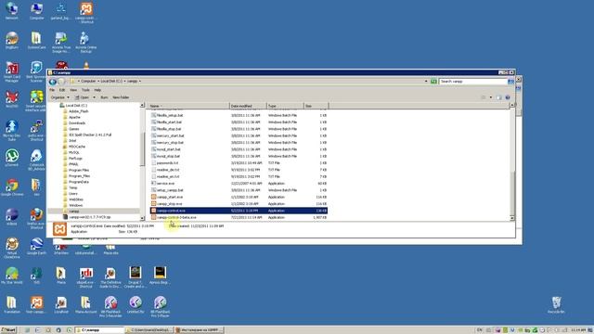Open the Tools menu
This screenshot has width=594, height=334.
(x=85, y=90)
